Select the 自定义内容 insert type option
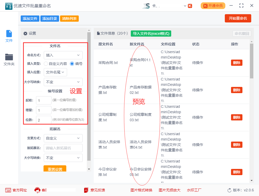259x196 pixels. [45, 64]
